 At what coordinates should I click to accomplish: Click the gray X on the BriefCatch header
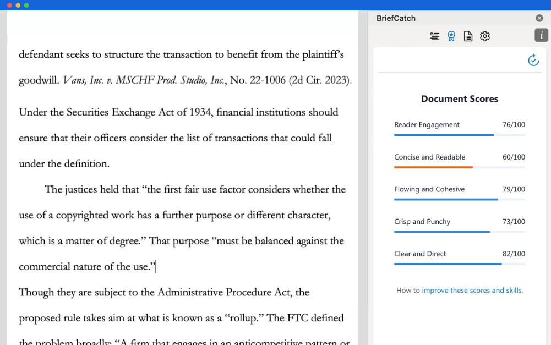pyautogui.click(x=539, y=18)
